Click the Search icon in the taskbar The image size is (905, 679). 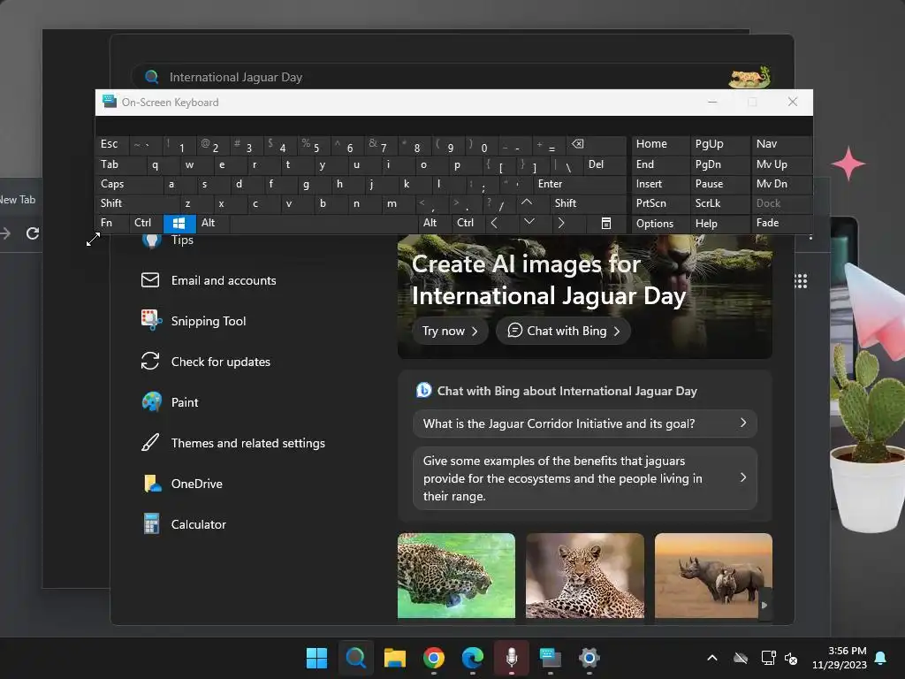click(355, 658)
